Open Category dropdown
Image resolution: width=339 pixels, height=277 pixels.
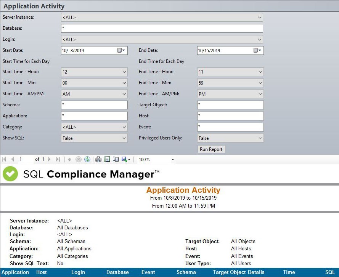click(x=124, y=127)
